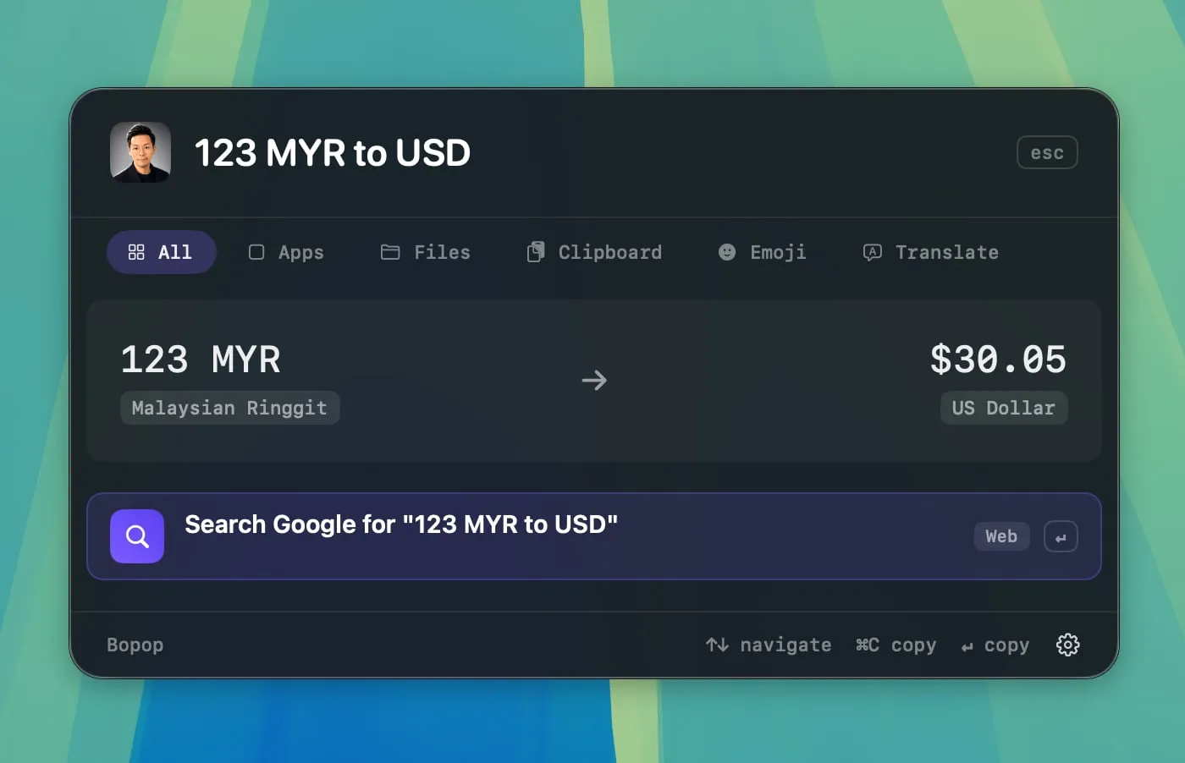The width and height of the screenshot is (1185, 763).
Task: Open the Files tab
Action: [x=426, y=252]
